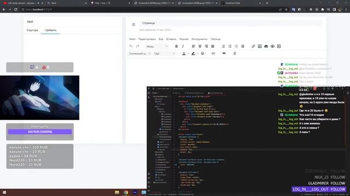Open the Формат menu
The image size is (350, 196).
click(x=184, y=39)
